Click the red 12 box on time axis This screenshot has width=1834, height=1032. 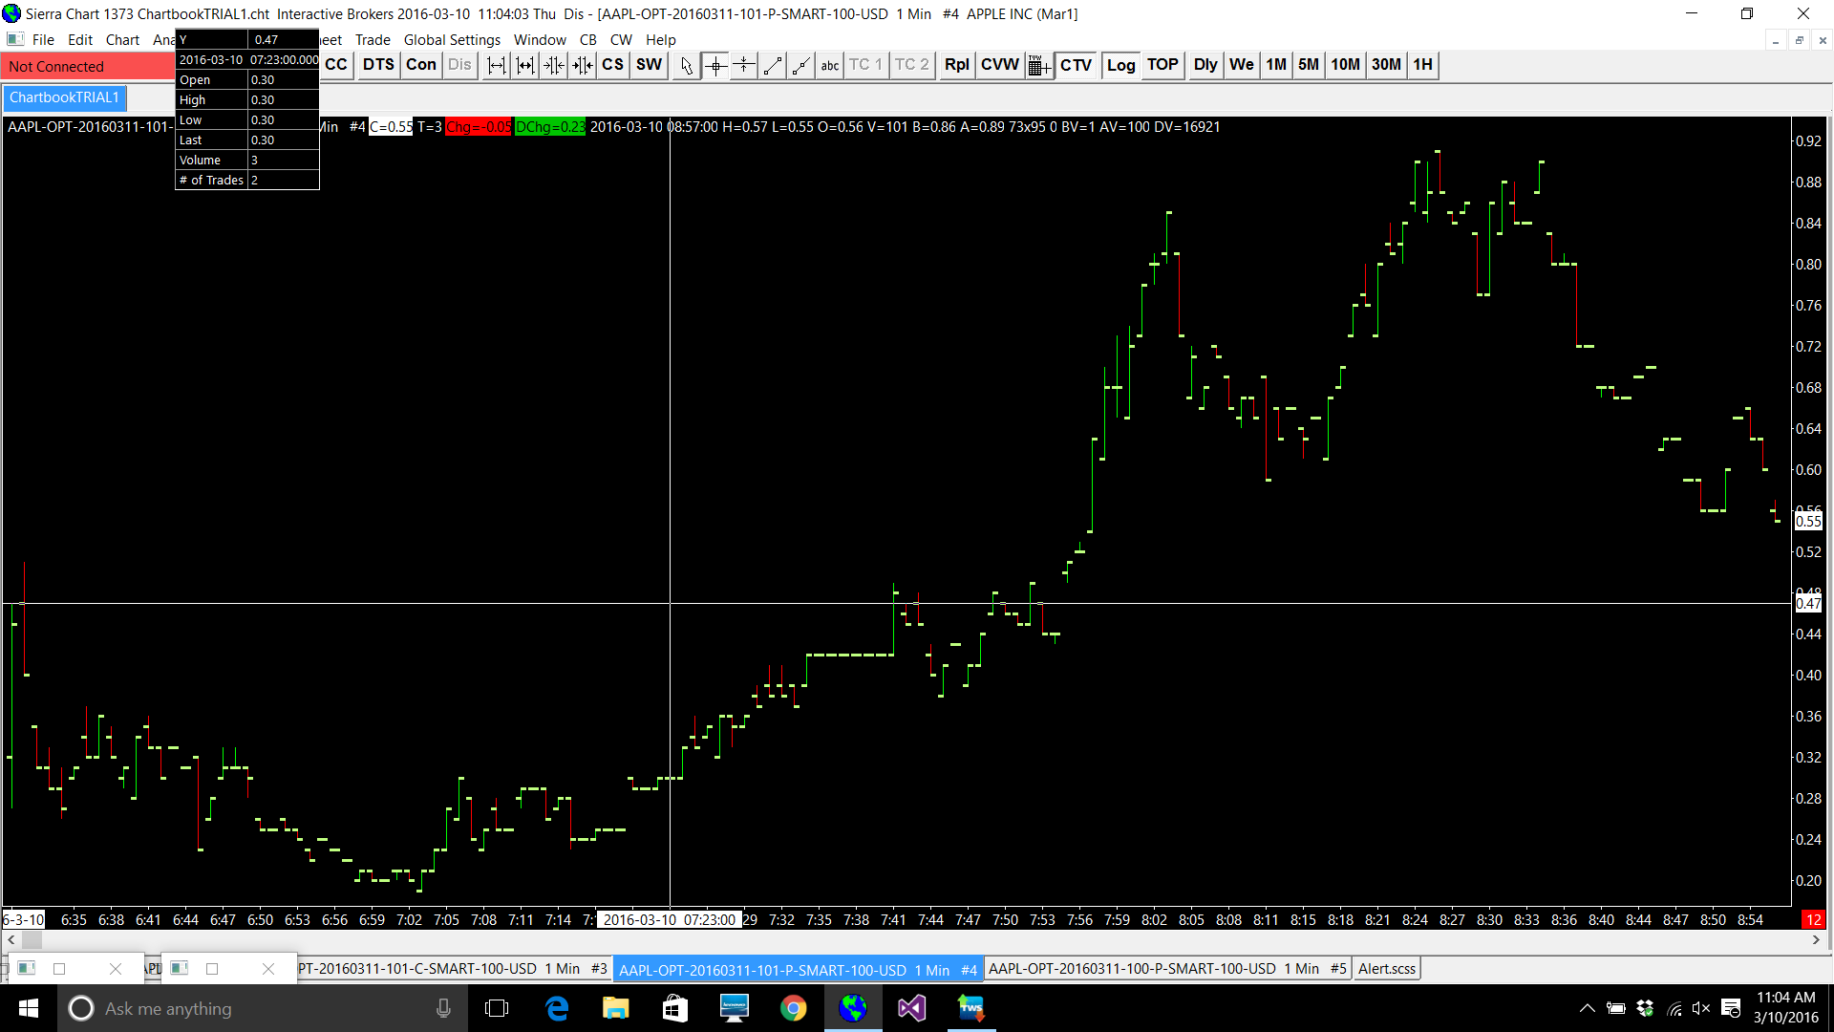[x=1812, y=920]
